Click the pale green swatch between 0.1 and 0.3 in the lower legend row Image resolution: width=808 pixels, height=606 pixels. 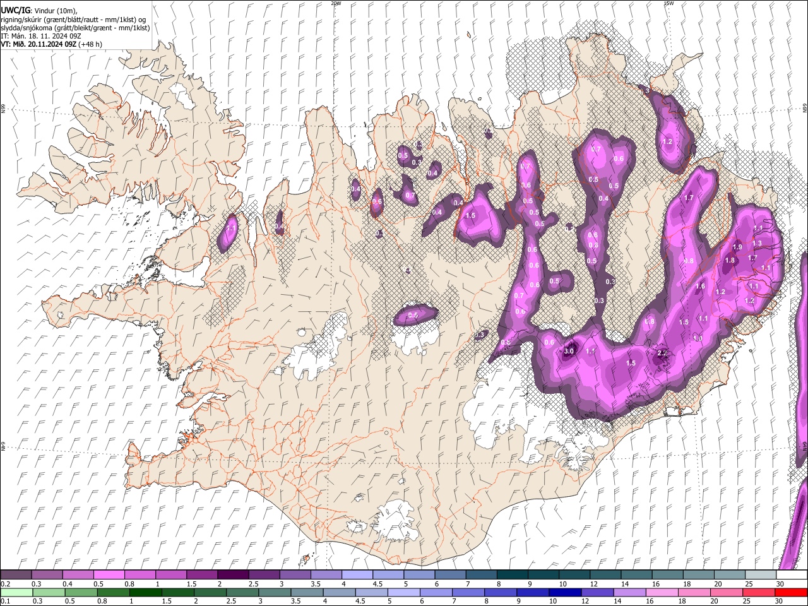coord(16,592)
